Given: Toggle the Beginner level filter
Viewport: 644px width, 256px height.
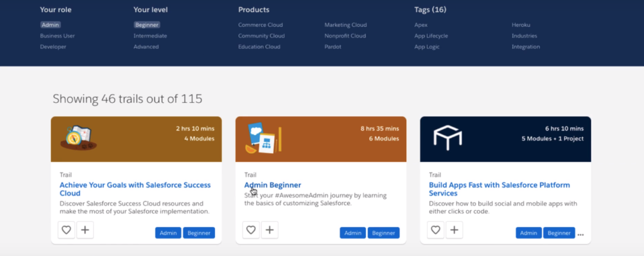Looking at the screenshot, I should click(x=147, y=25).
